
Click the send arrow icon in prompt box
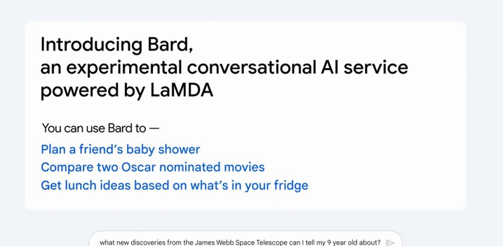[390, 243]
